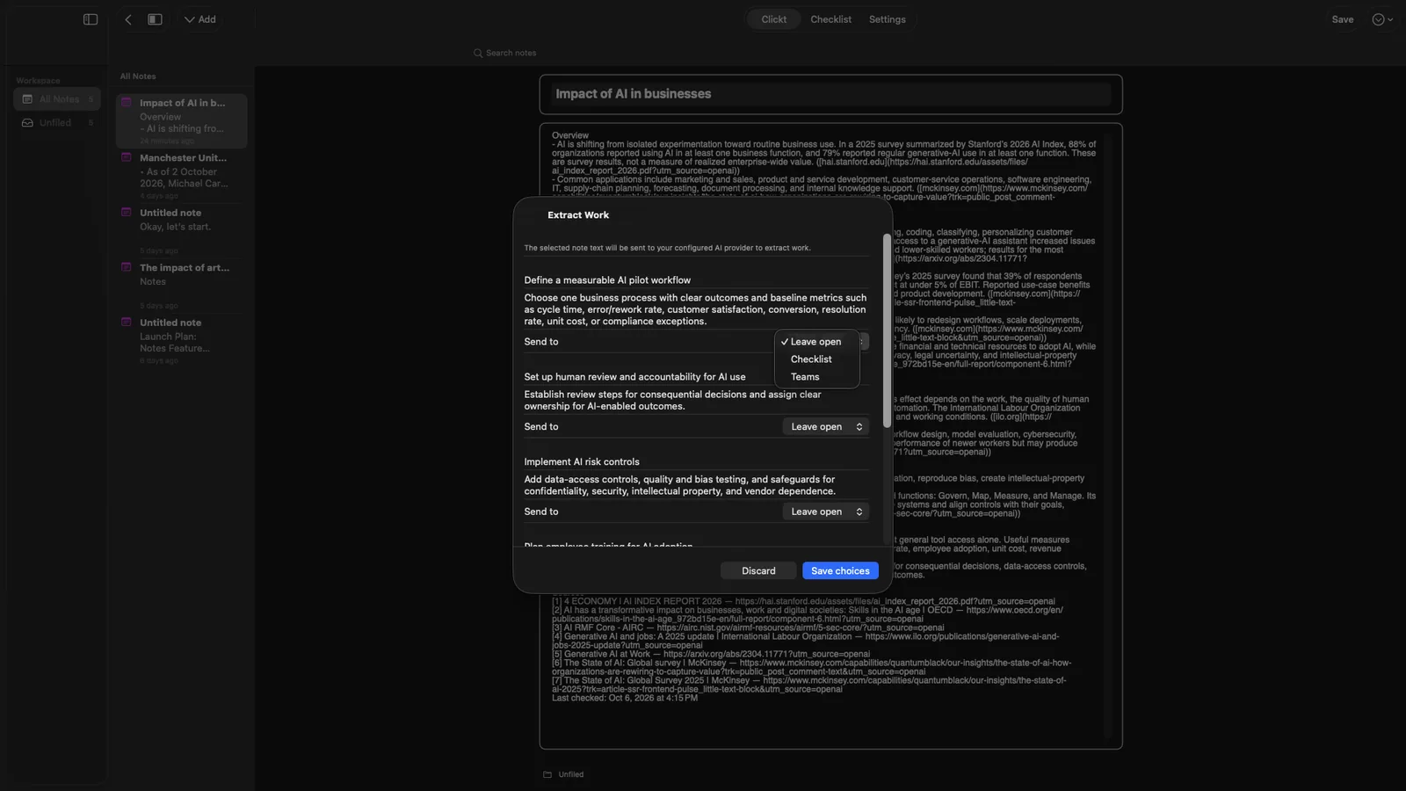Open the circled checkmark dropdown menu
The image size is (1406, 791).
click(1382, 19)
